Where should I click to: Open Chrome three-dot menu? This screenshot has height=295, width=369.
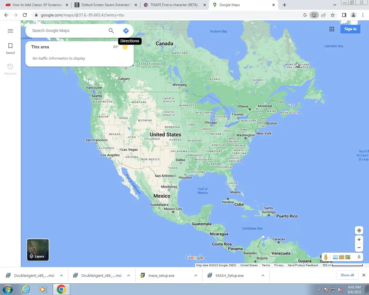[x=363, y=15]
